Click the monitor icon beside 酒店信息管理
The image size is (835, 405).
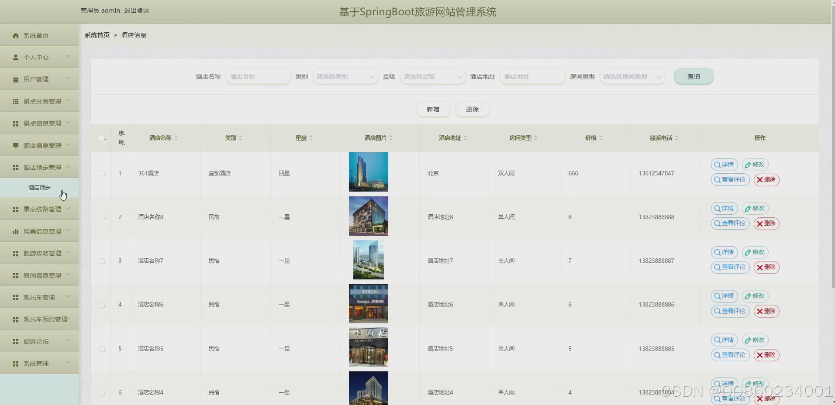point(16,145)
